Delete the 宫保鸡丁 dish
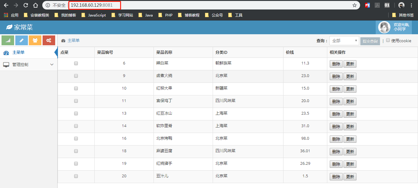The image size is (418, 188). click(336, 101)
